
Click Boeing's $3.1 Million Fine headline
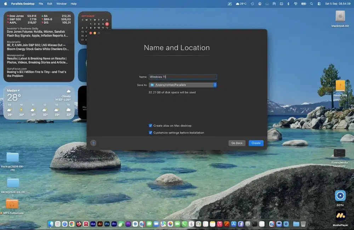point(36,74)
